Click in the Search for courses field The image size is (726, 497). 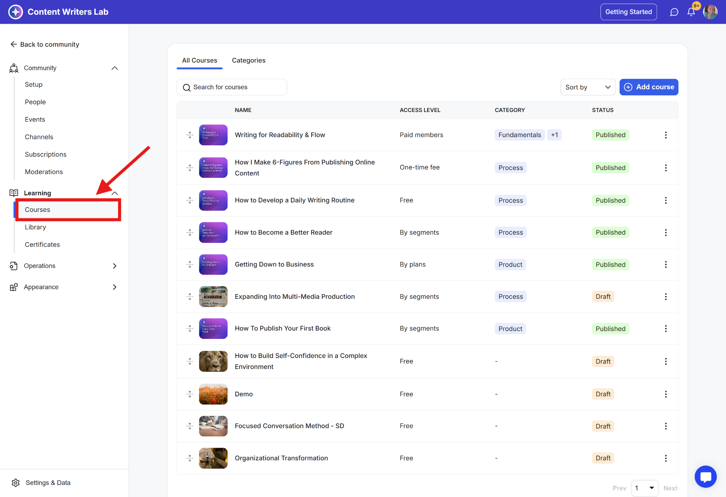pos(232,87)
